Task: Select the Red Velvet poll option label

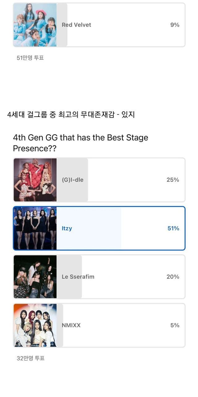Action: [x=76, y=25]
